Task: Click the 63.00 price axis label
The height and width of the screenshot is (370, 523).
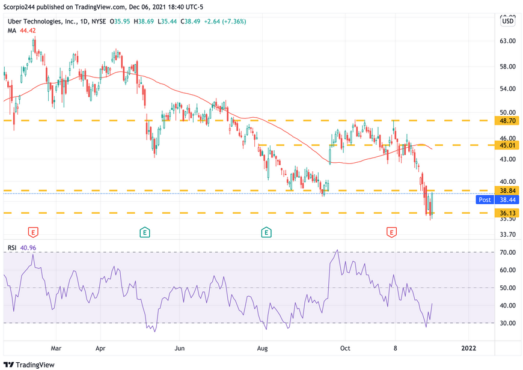Action: 507,41
